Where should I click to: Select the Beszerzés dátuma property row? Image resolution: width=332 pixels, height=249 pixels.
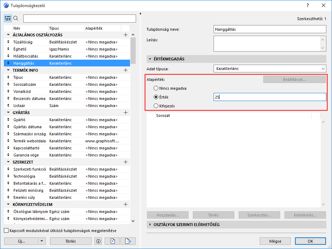[67, 99]
